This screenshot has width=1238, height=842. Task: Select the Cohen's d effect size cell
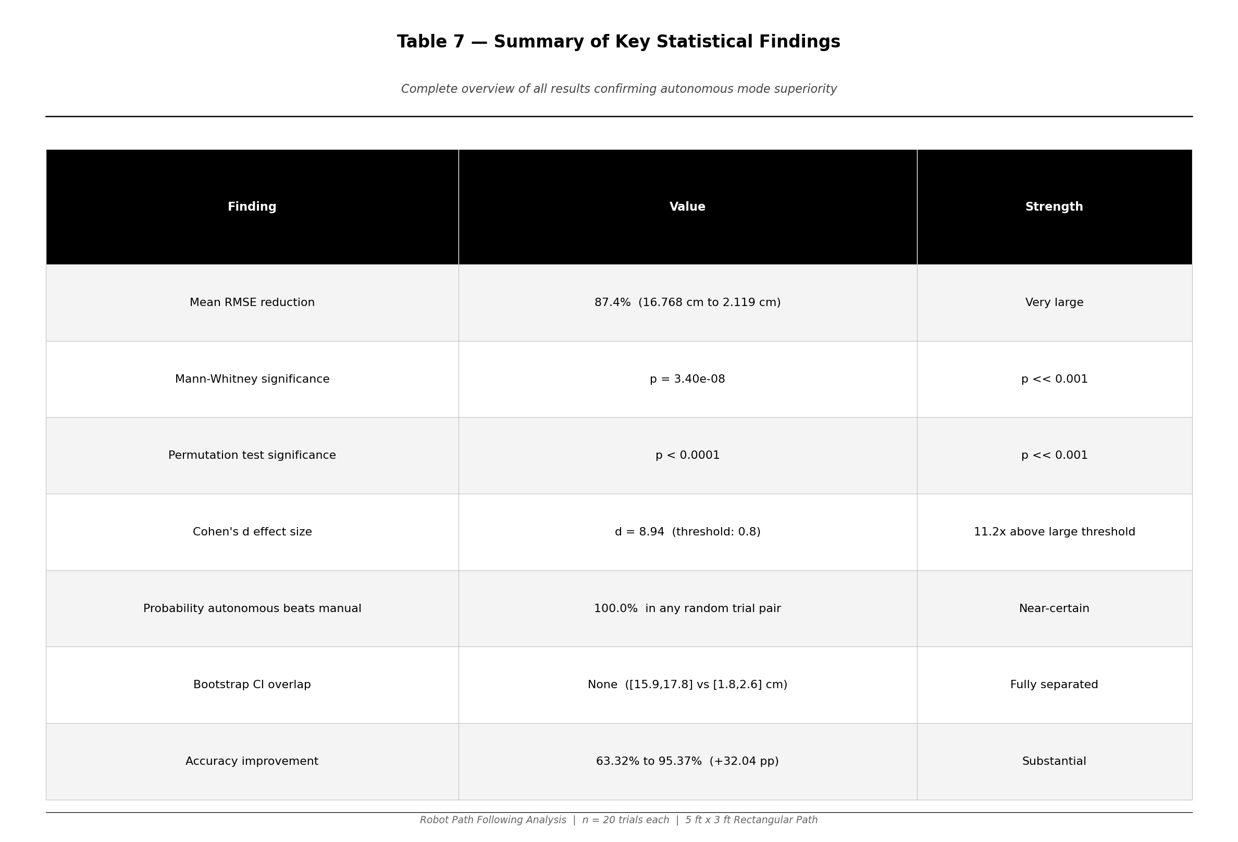click(x=252, y=532)
